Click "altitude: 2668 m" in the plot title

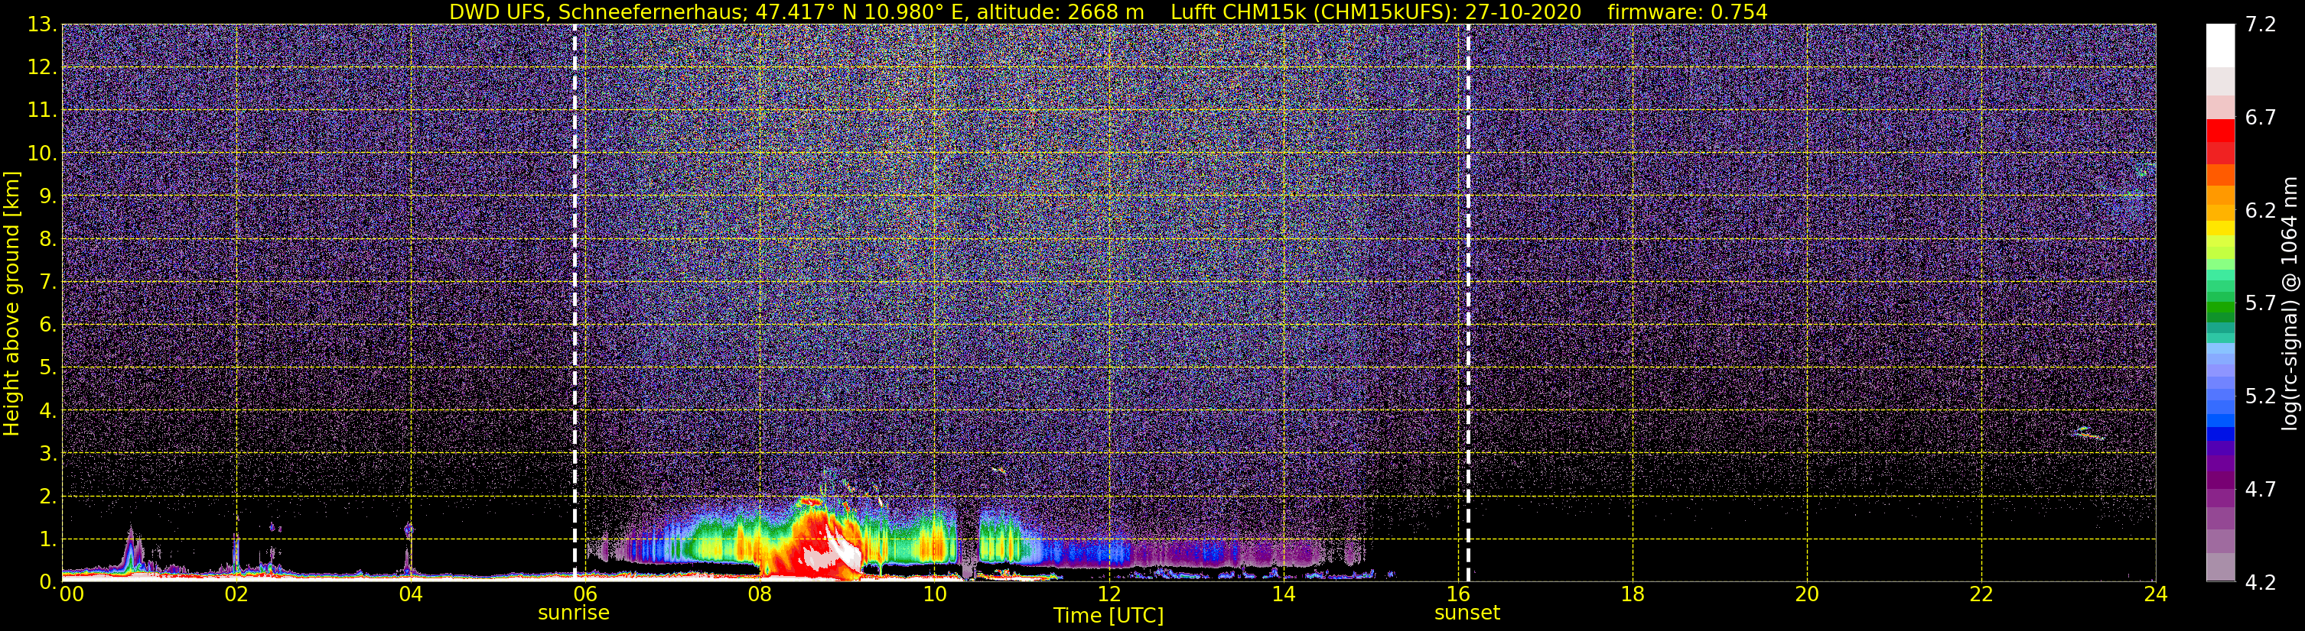pos(1060,12)
